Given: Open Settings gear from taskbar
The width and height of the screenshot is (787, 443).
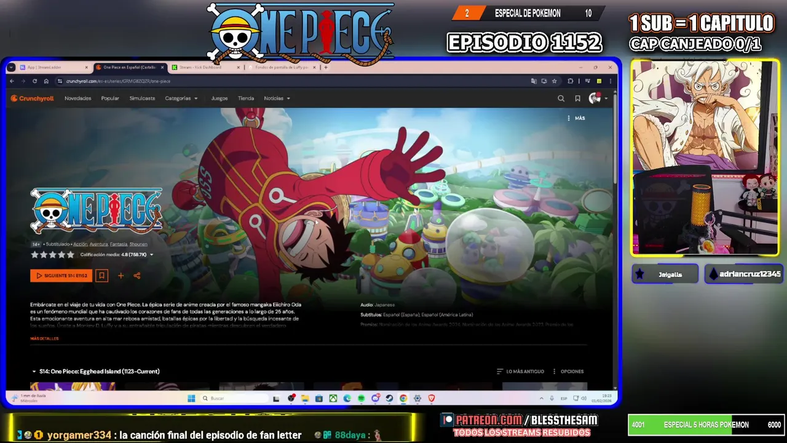Looking at the screenshot, I should tap(417, 399).
